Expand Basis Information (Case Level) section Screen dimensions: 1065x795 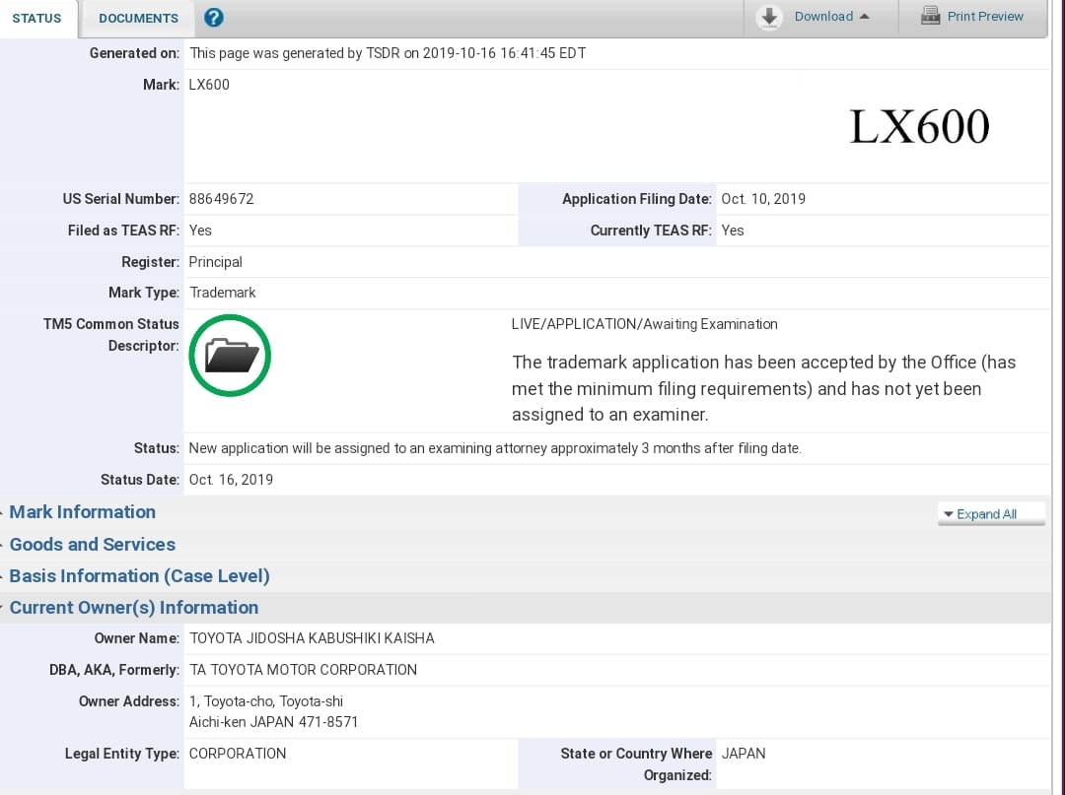click(x=139, y=576)
